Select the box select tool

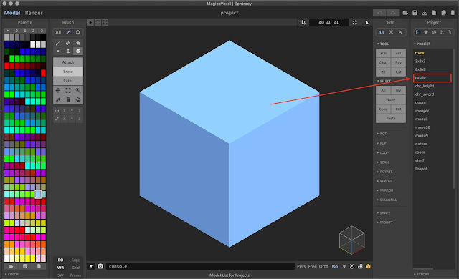click(x=68, y=90)
